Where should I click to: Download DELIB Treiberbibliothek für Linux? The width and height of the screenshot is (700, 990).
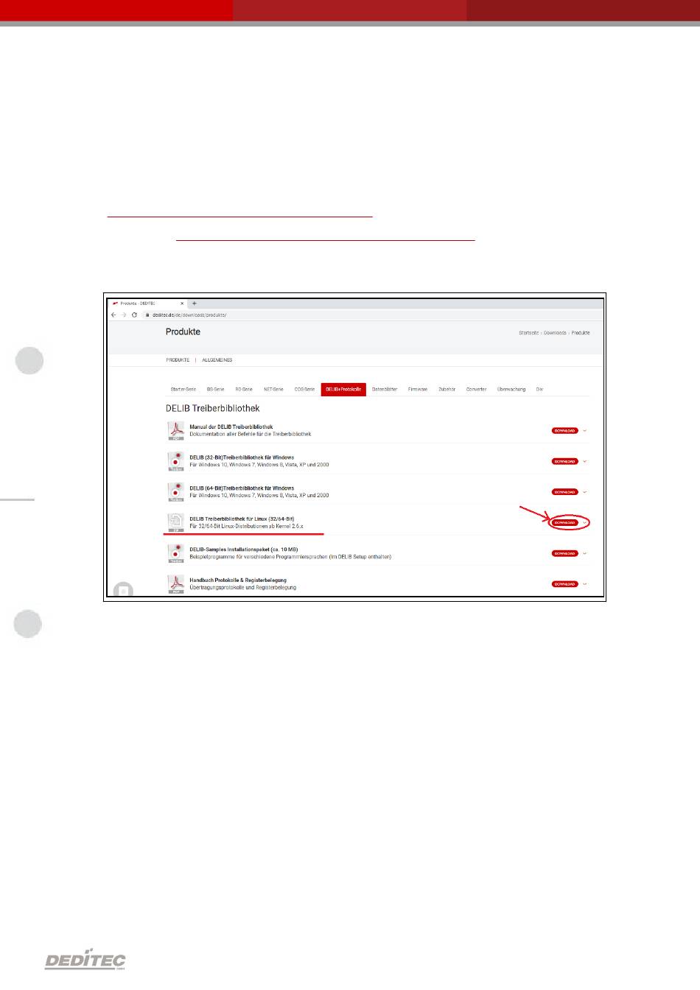click(564, 522)
